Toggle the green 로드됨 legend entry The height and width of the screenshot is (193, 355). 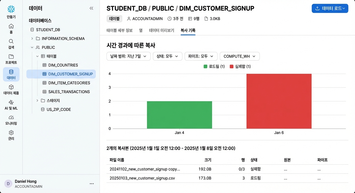point(214,66)
